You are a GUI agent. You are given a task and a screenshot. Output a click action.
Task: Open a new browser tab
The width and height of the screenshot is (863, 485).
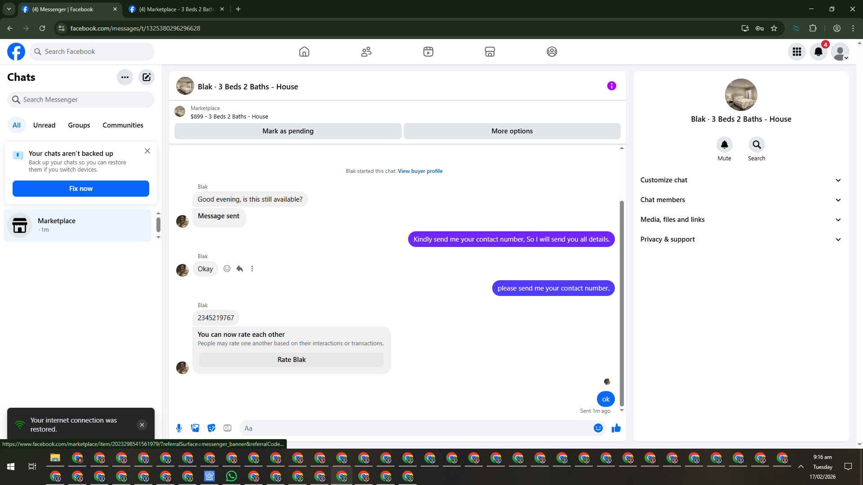tap(238, 9)
